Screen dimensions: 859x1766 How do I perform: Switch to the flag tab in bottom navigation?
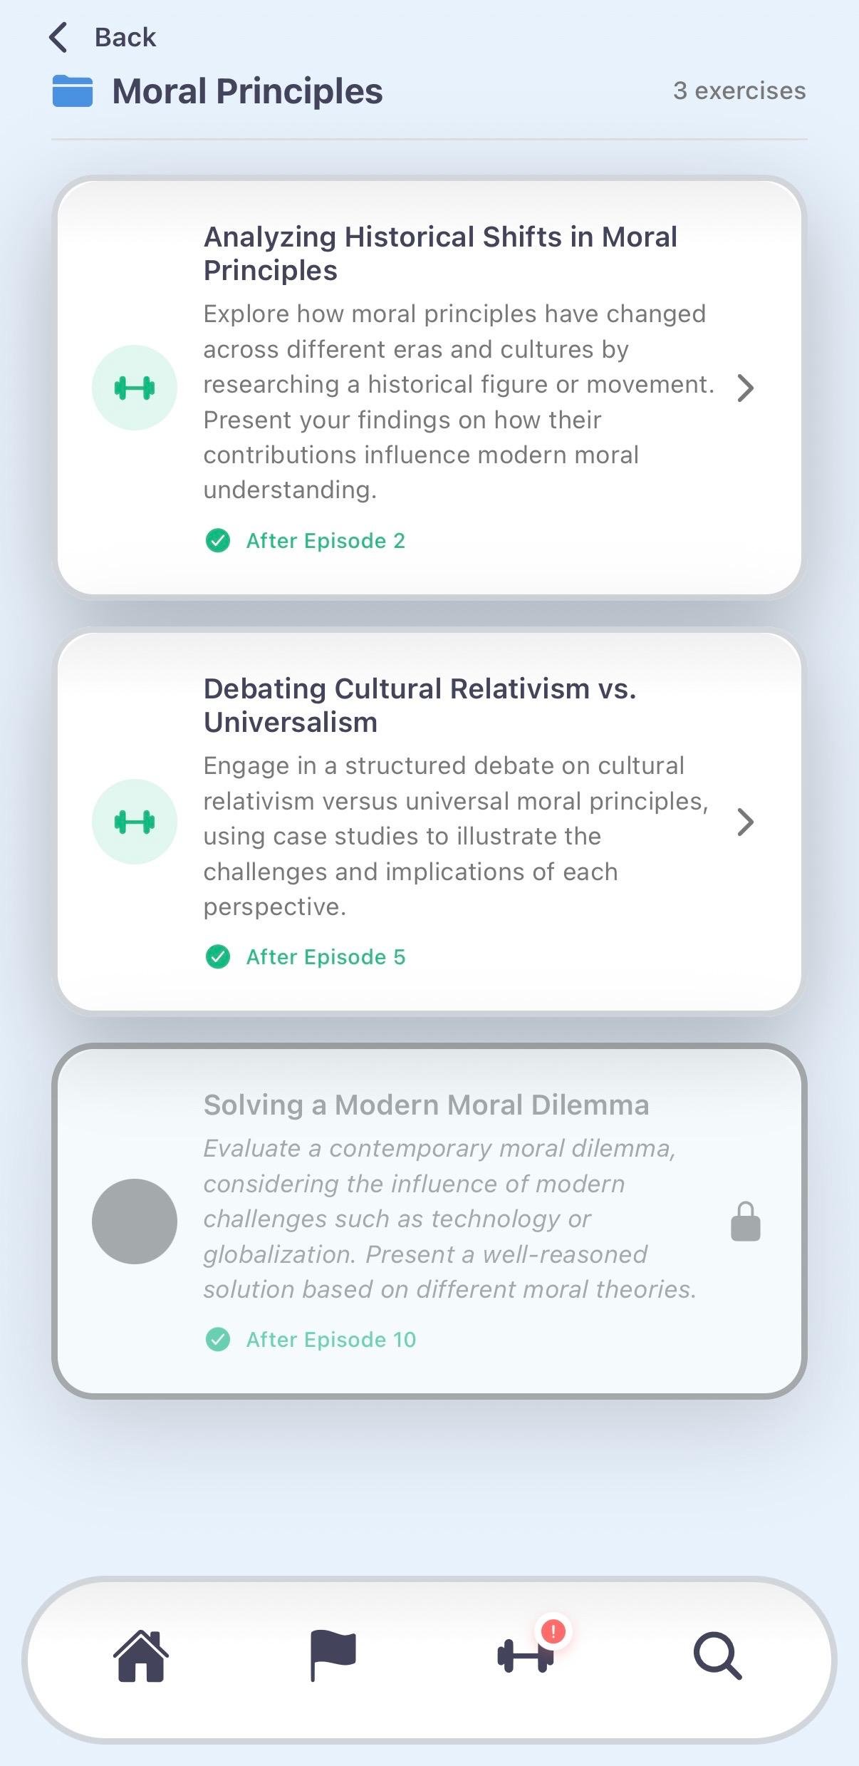tap(333, 1656)
